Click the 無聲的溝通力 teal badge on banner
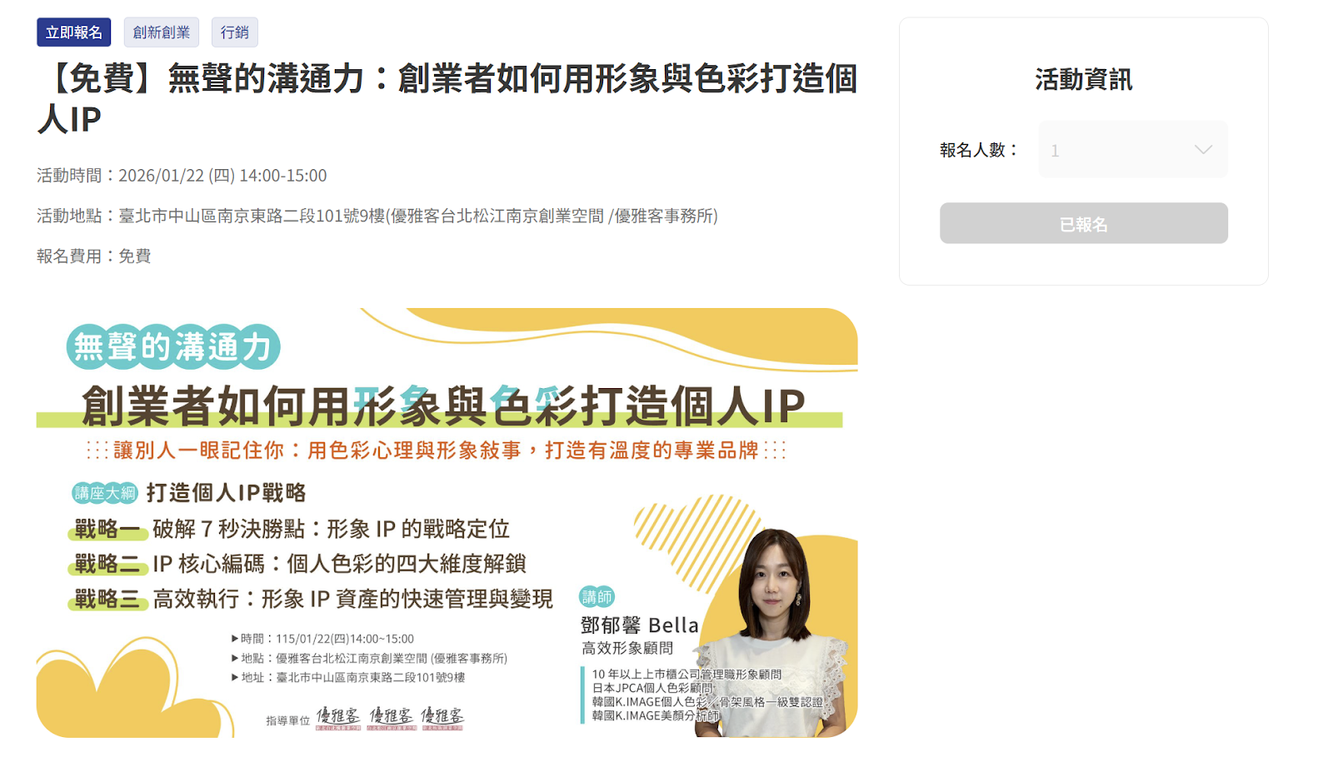Screen dimensions: 1333x772 pyautogui.click(x=173, y=347)
